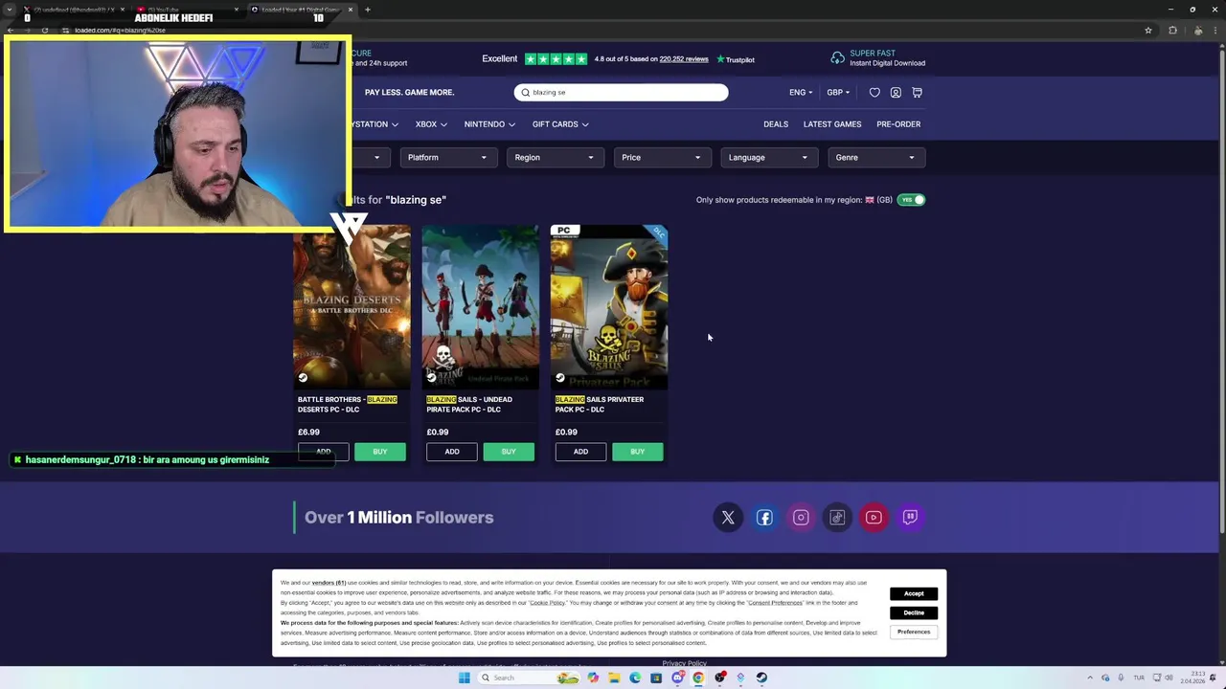Viewport: 1226px width, 689px height.
Task: Open the Chrome three-dot menu
Action: click(1216, 31)
